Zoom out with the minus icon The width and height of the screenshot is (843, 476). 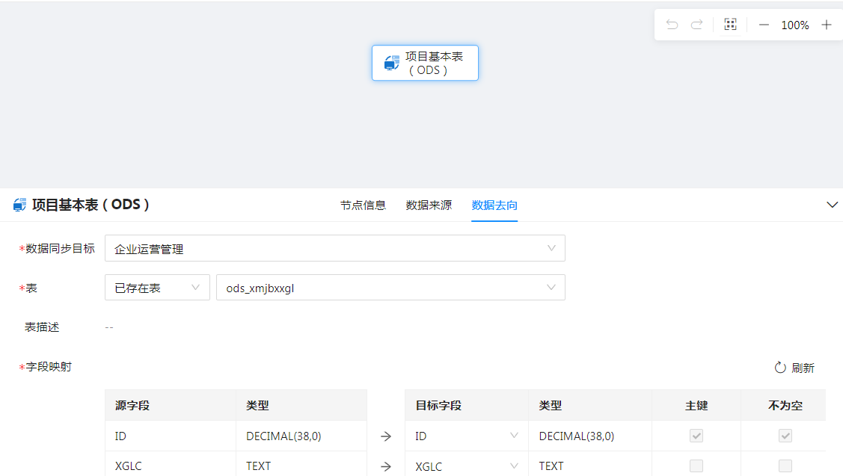tap(764, 25)
